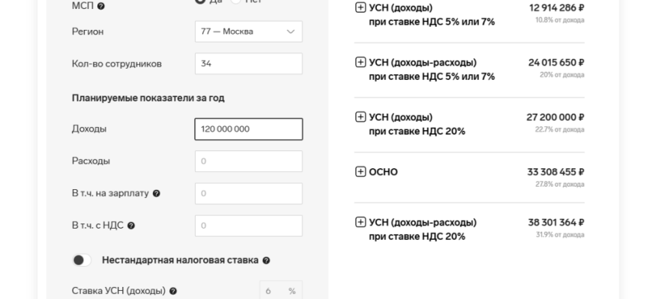The height and width of the screenshot is (299, 652).
Task: Click the 'В т.ч. на зарплату' input field
Action: point(248,194)
